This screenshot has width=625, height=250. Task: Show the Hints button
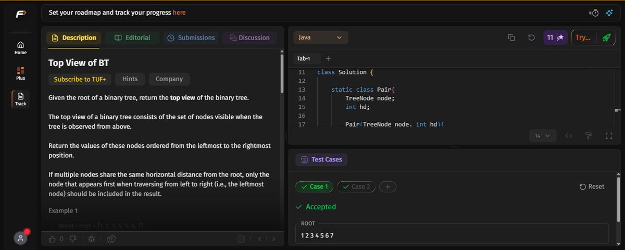(130, 79)
